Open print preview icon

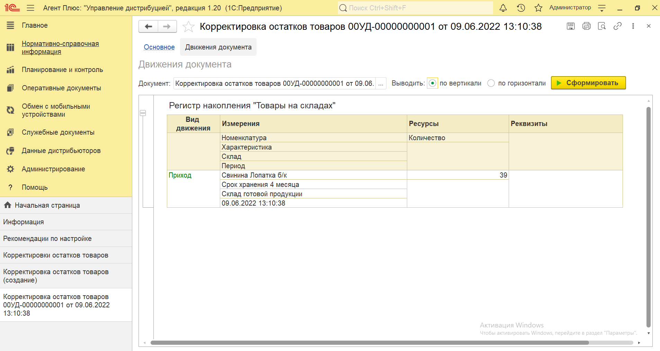point(602,26)
